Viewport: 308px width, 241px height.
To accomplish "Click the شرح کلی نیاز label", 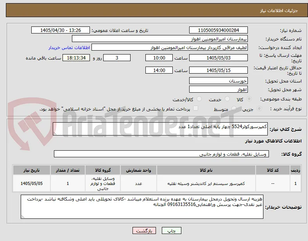I will pos(286,129).
